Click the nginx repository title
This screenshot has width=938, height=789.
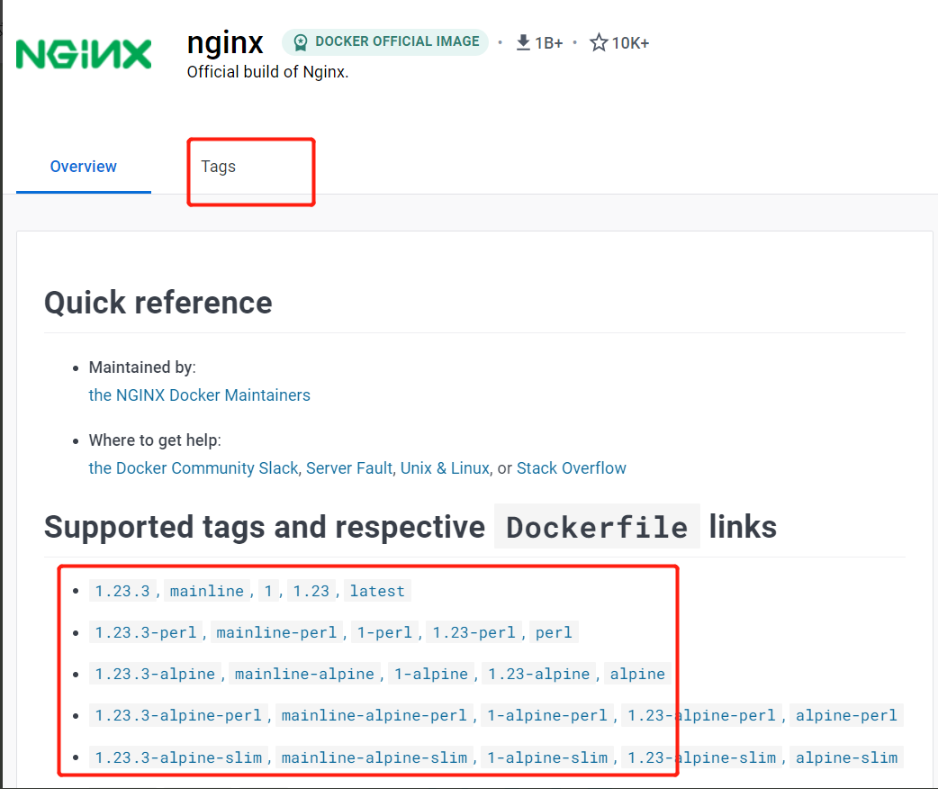(225, 42)
